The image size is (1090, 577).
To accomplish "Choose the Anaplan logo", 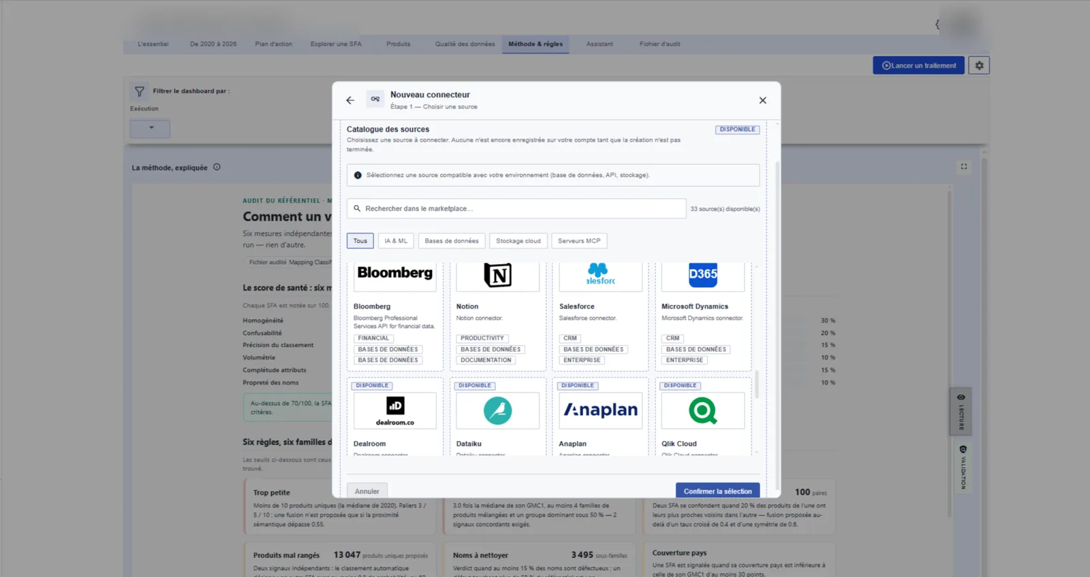I will [600, 410].
